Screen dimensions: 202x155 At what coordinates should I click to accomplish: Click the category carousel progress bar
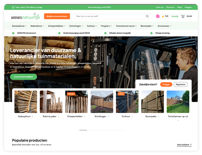coord(102,130)
